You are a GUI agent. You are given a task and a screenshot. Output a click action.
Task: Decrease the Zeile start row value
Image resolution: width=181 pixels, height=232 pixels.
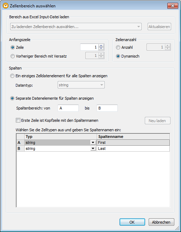(x=101, y=48)
